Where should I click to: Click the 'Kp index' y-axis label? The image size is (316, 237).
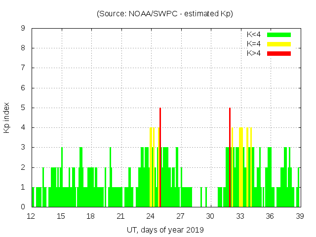(7, 118)
